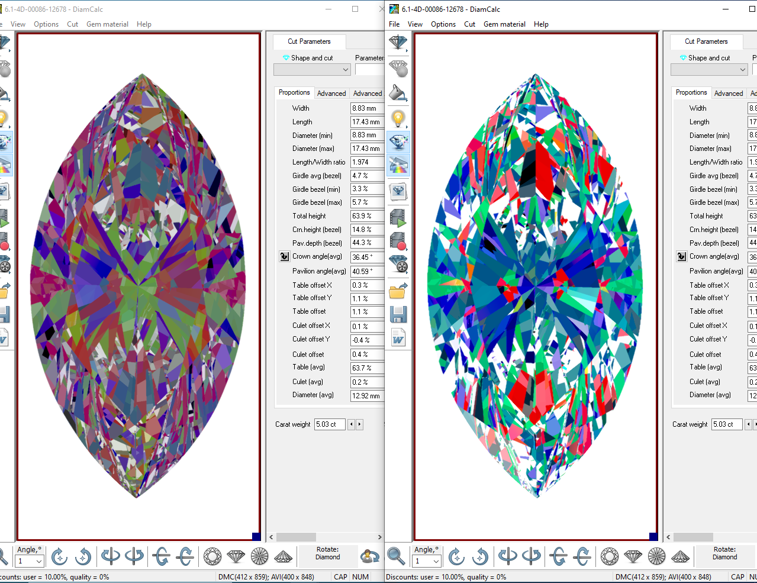The image size is (757, 583).
Task: Toggle the prism dispersion icon in right window
Action: (x=398, y=165)
